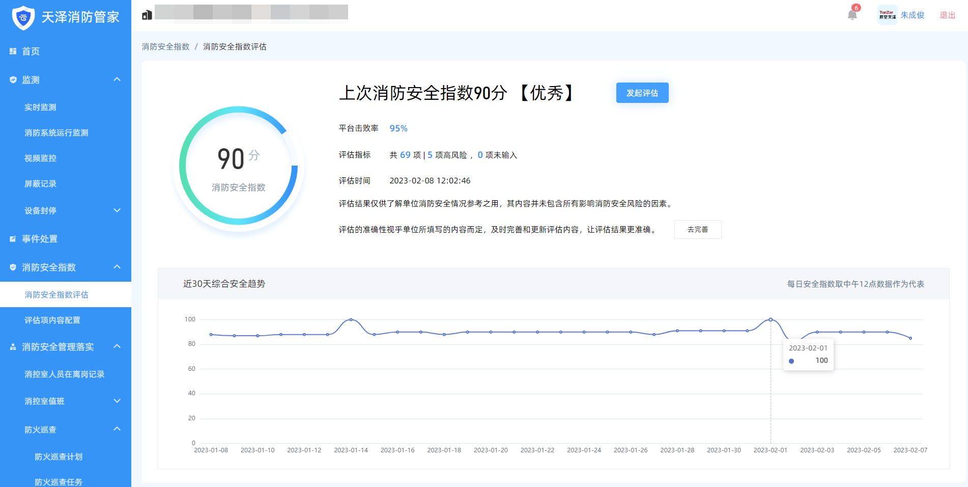Expand the 设备封停 submenu chevron

pos(117,210)
